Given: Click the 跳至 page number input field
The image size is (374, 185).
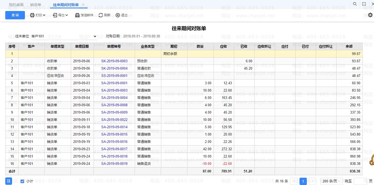Looking at the screenshot, I should (360, 181).
